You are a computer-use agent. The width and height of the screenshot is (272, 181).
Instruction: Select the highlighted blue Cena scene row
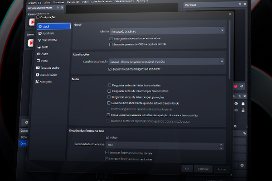[23, 143]
